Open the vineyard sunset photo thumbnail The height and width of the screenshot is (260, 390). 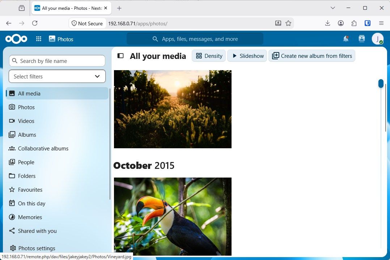173,109
